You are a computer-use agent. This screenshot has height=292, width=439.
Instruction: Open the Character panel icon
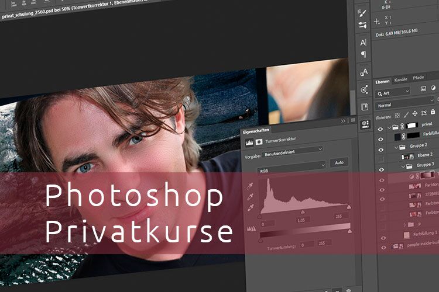click(x=363, y=43)
